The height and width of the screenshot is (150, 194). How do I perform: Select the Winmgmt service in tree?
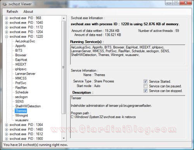[x=22, y=115]
